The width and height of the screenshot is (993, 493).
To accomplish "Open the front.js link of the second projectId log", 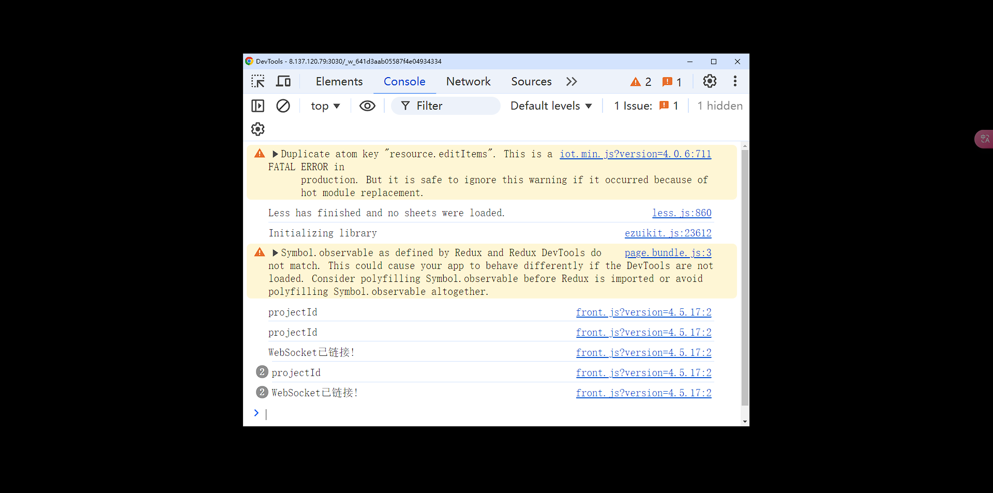I will click(x=643, y=333).
